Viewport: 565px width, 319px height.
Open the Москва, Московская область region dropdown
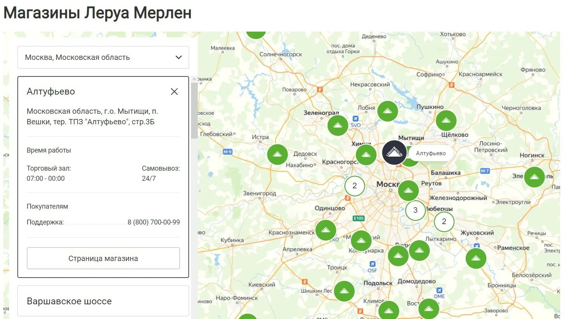click(x=103, y=57)
